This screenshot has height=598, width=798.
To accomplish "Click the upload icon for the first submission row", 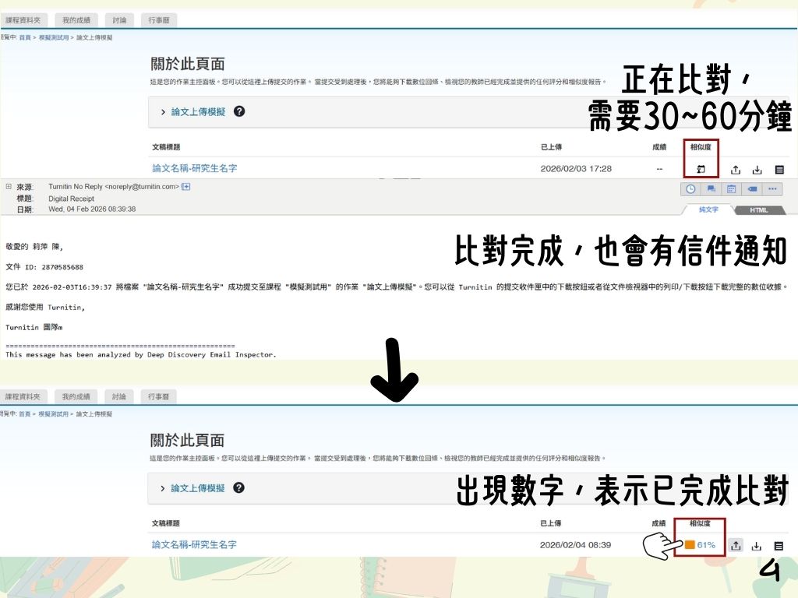I will click(x=735, y=170).
